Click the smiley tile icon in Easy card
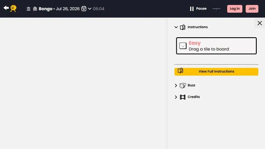 183,46
